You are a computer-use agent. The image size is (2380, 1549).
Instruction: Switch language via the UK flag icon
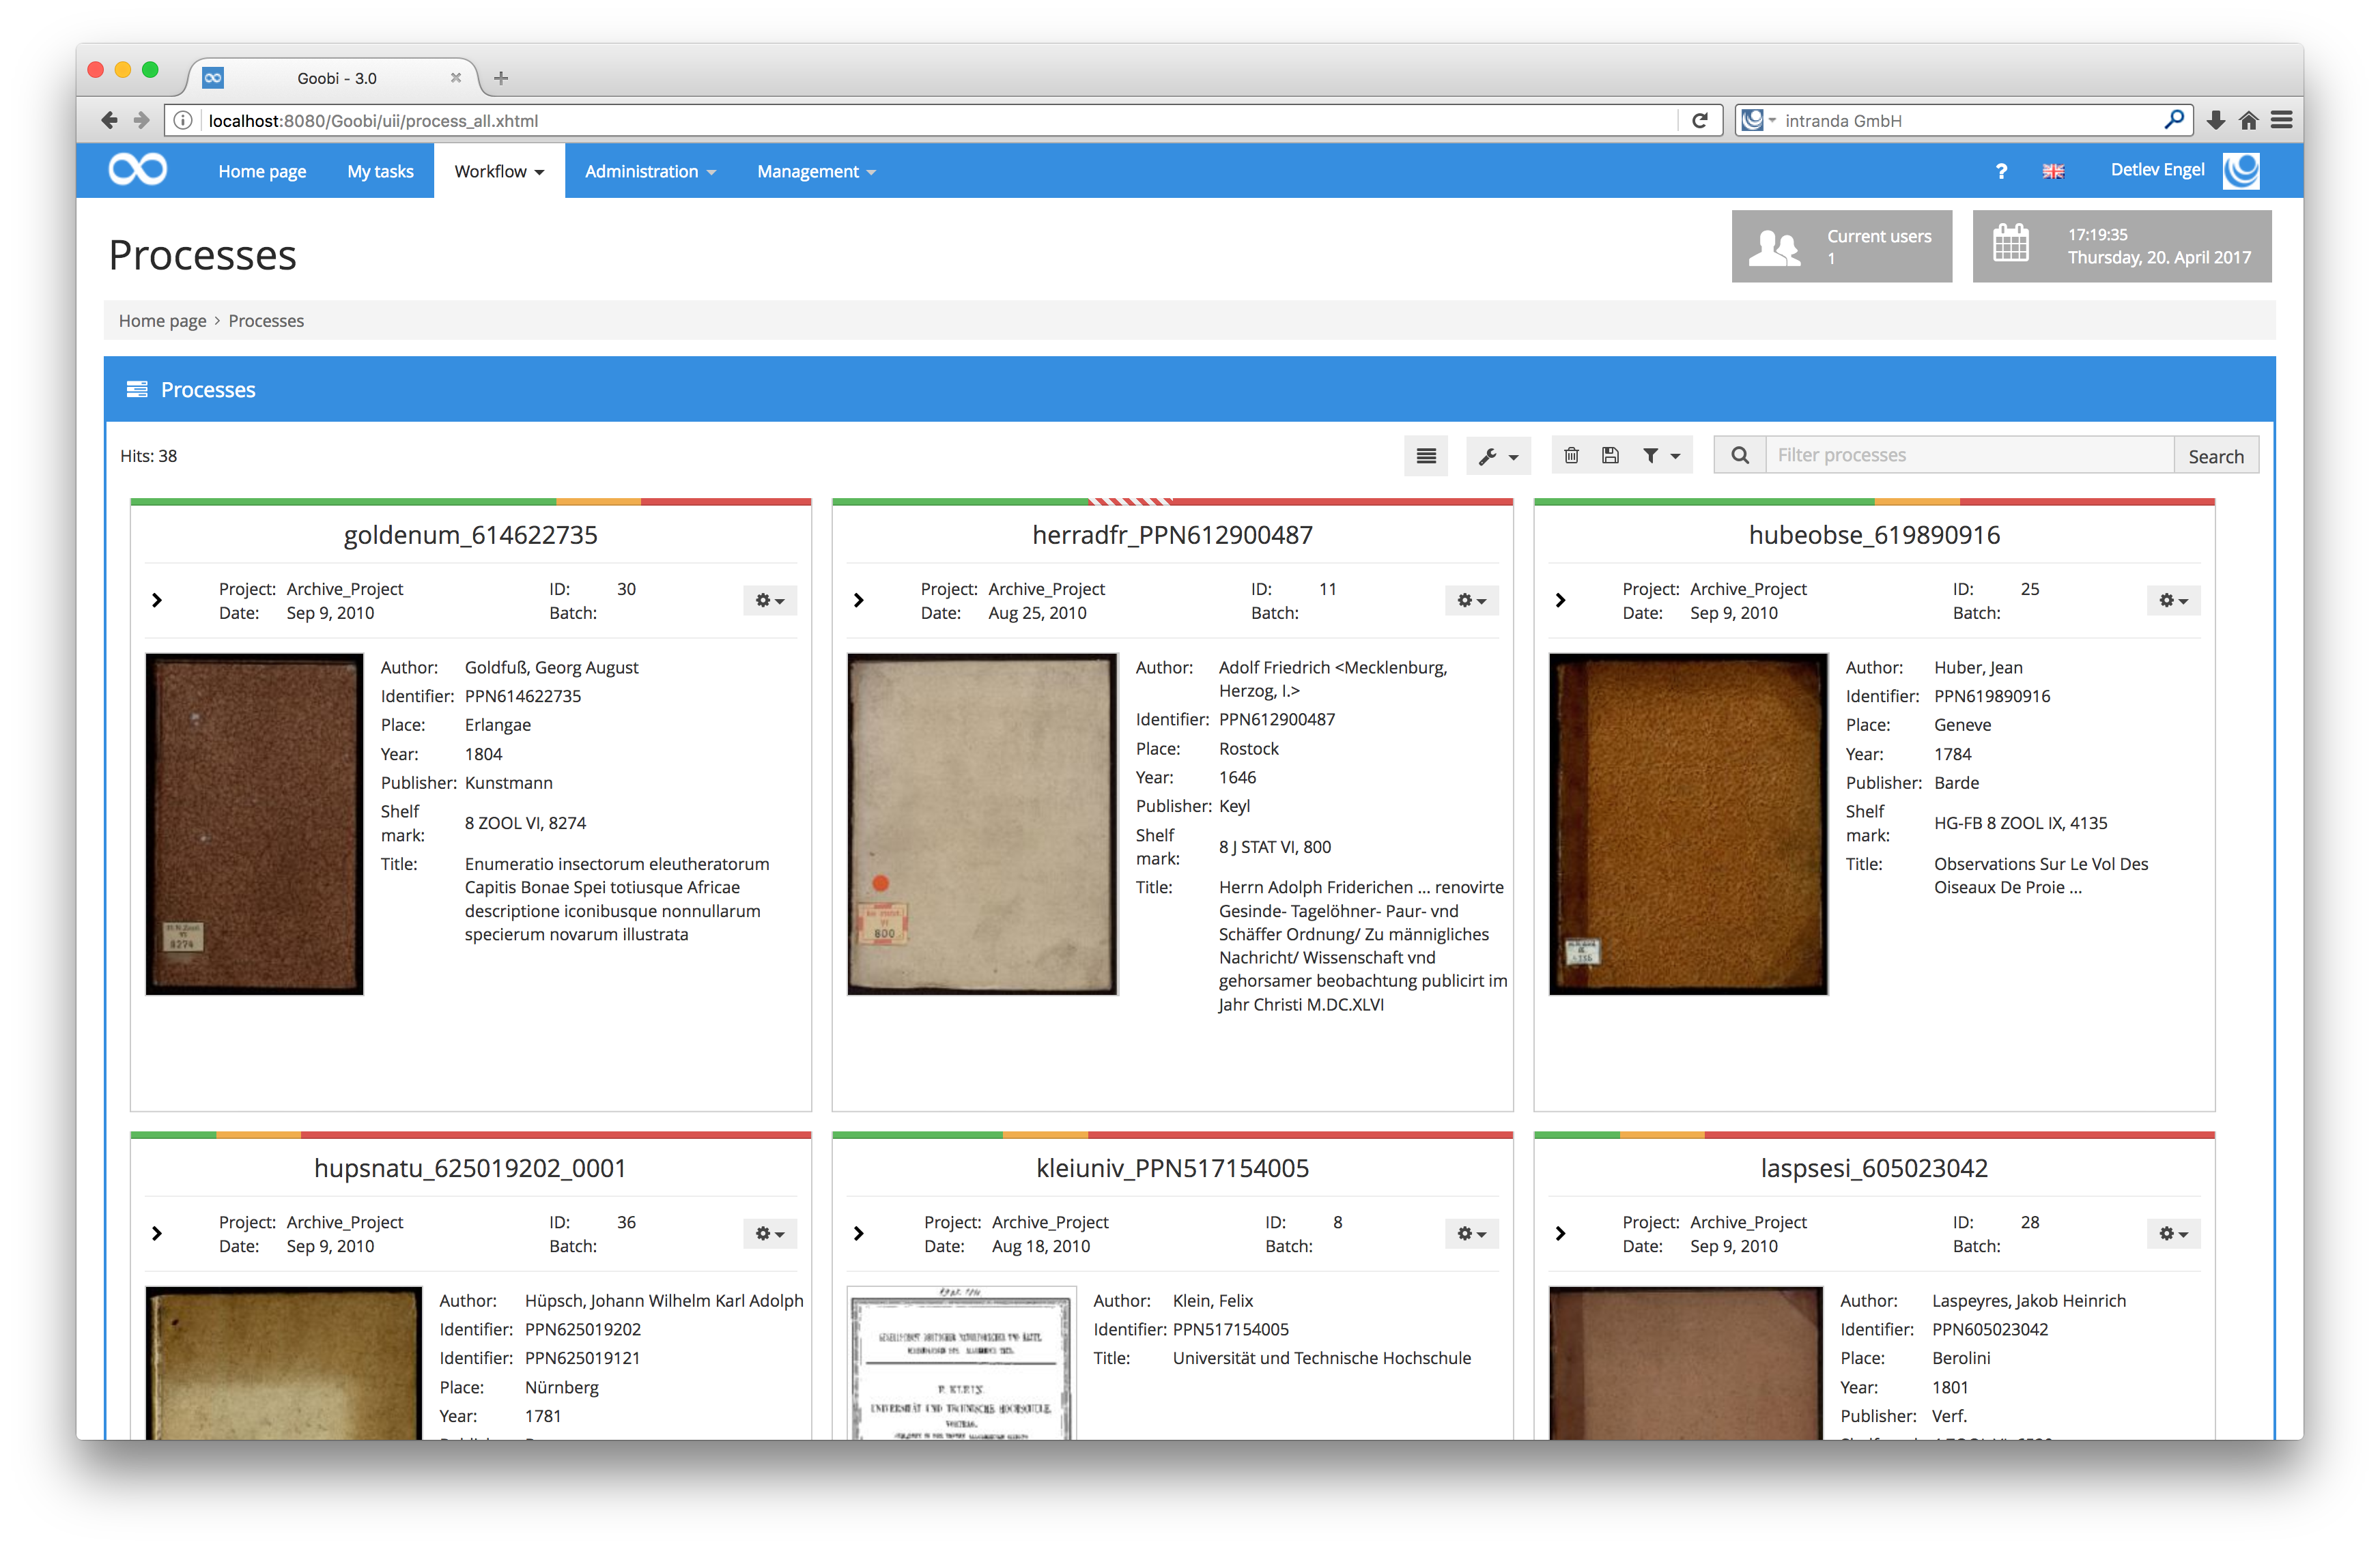(x=2053, y=172)
